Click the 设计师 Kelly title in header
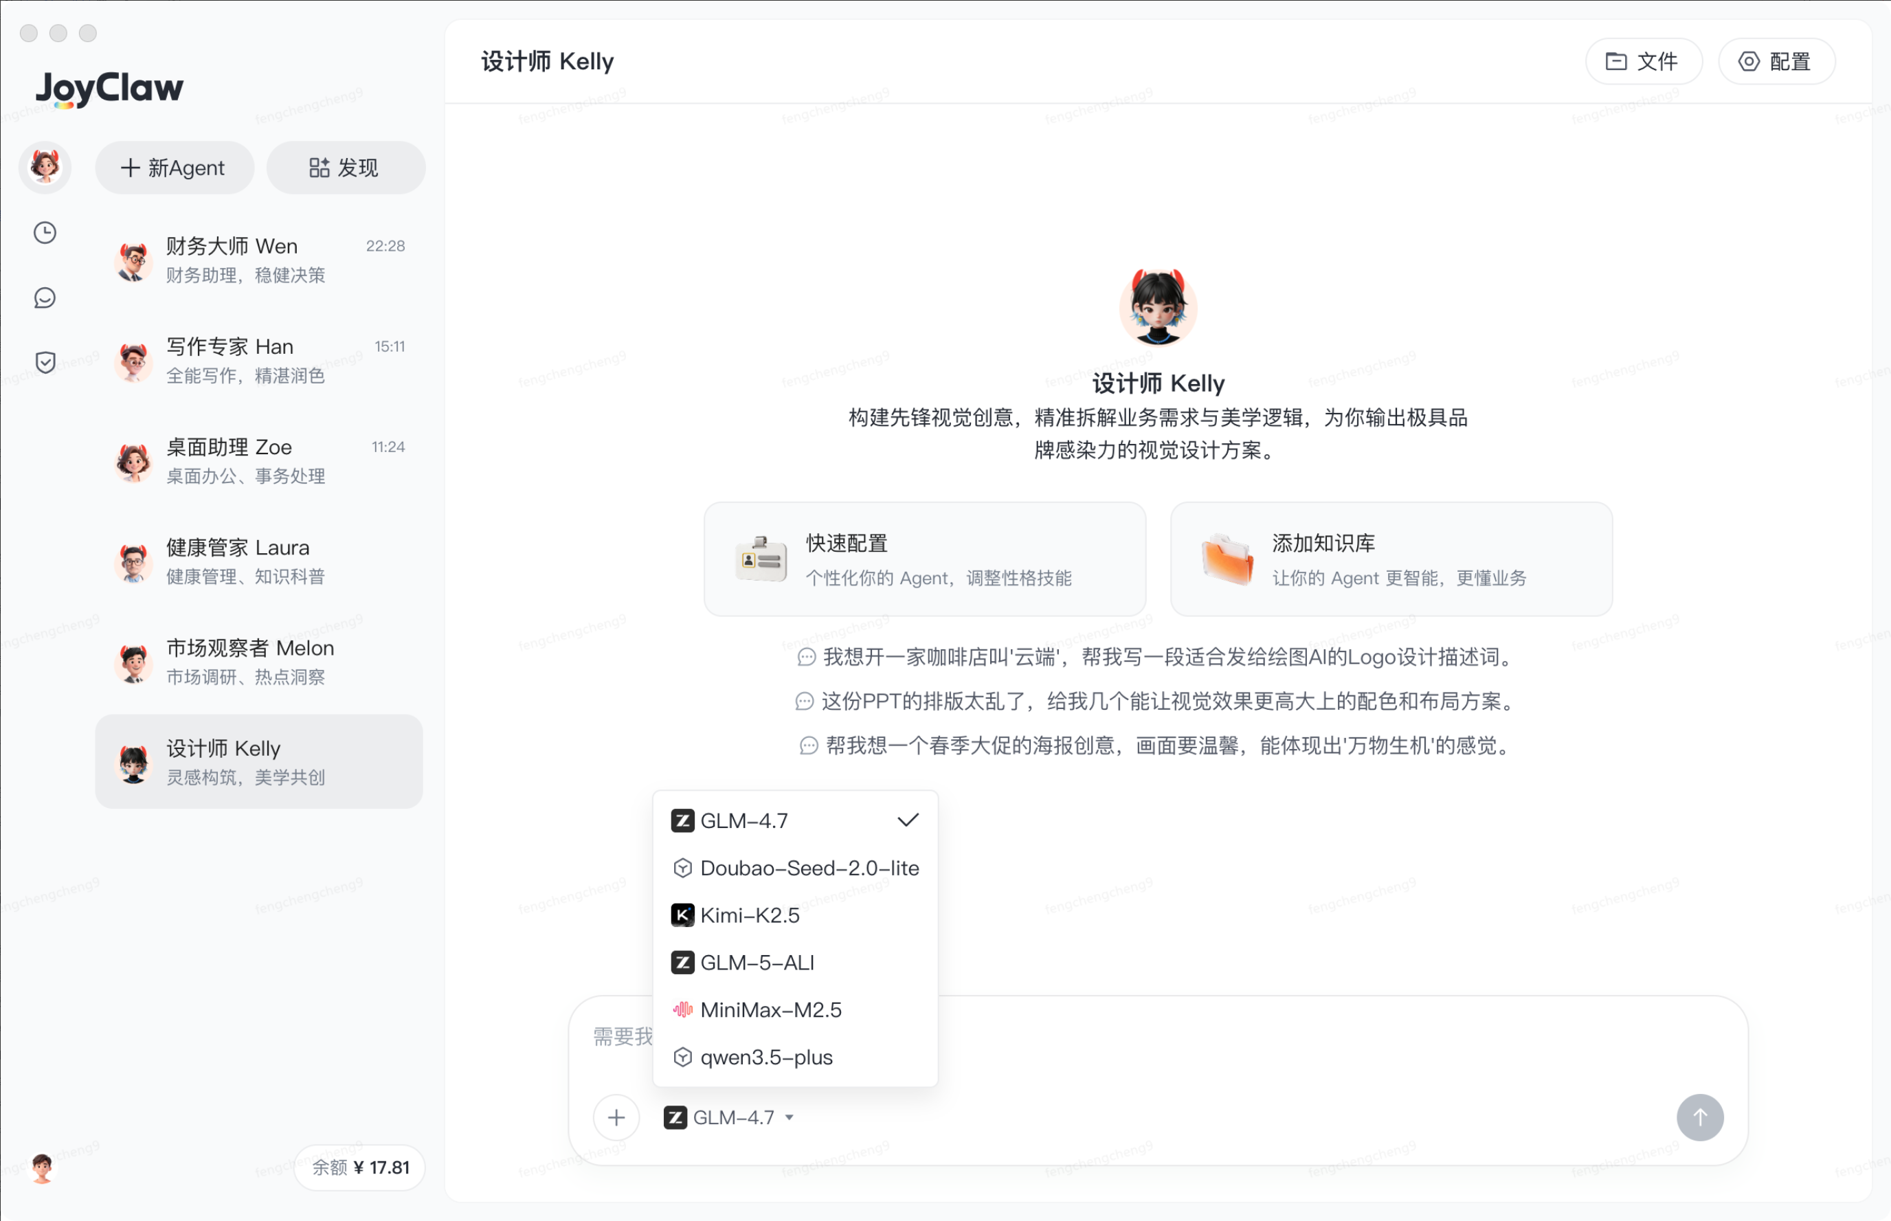Screen dimensions: 1891x1221 [547, 61]
